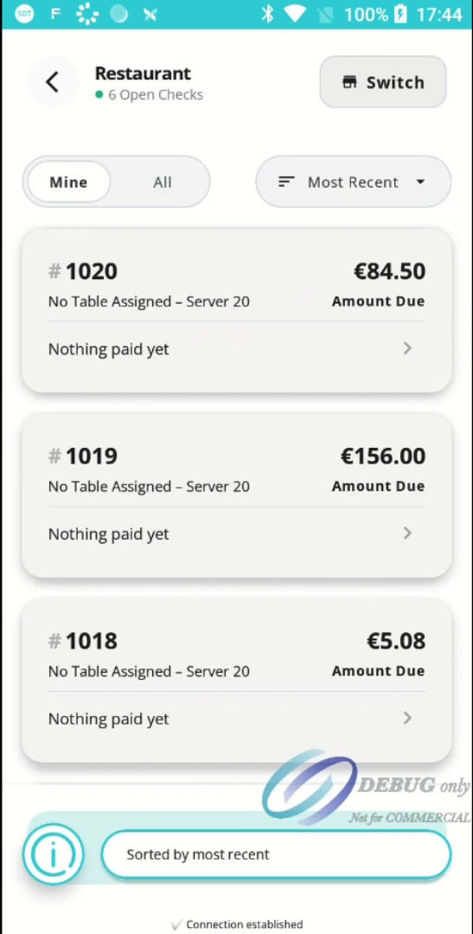
Task: Tap the sort lines icon beside Most Recent
Action: 286,182
